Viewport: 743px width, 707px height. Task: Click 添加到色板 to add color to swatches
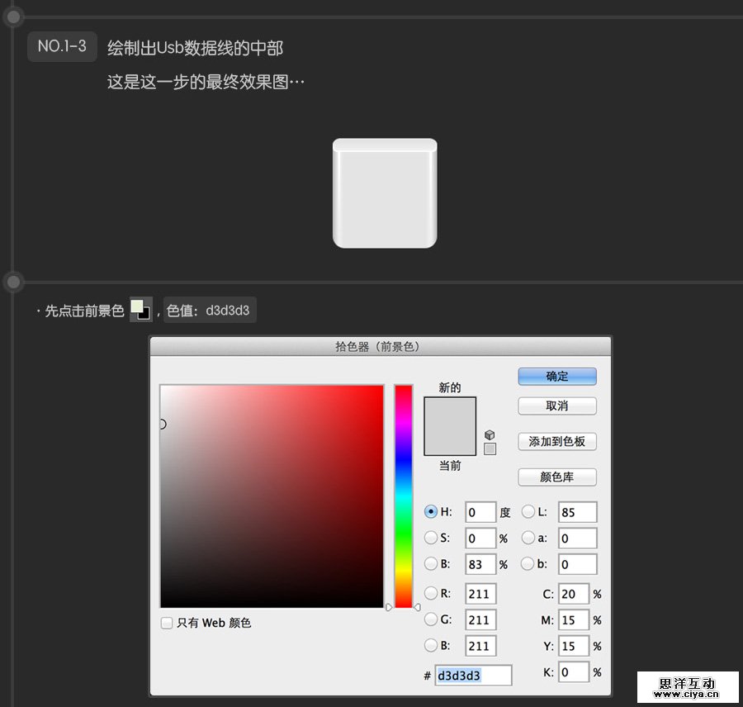(557, 441)
